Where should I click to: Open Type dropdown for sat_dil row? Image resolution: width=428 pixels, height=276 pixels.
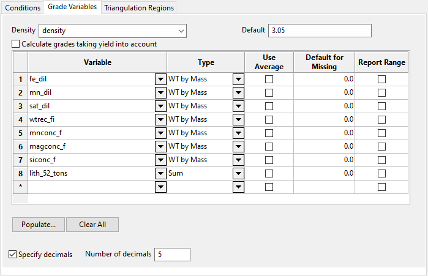tap(238, 106)
